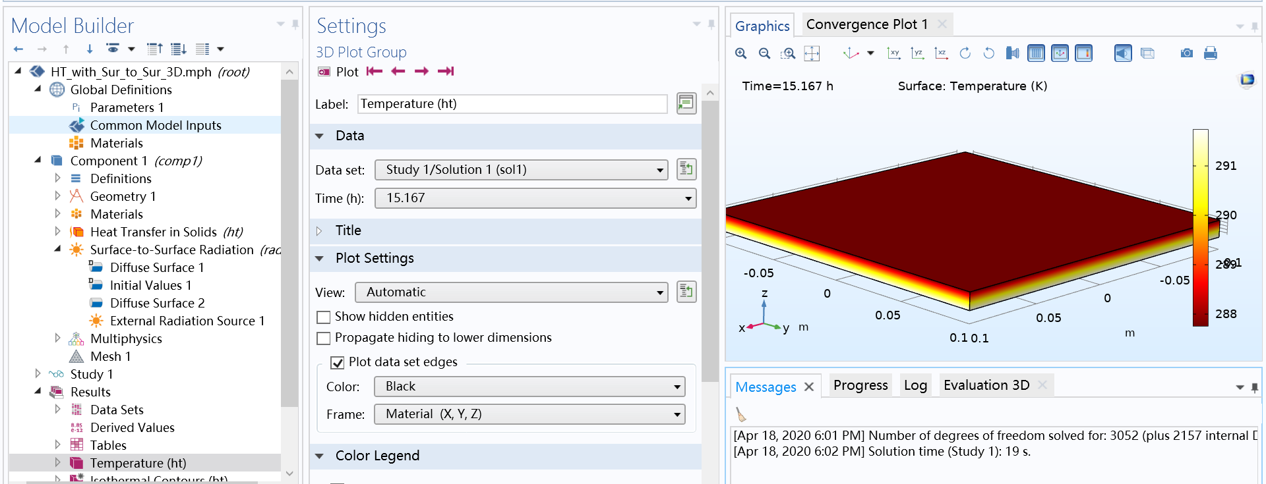Take an image snapshot with camera icon
Viewport: 1266px width, 484px height.
[x=1186, y=53]
